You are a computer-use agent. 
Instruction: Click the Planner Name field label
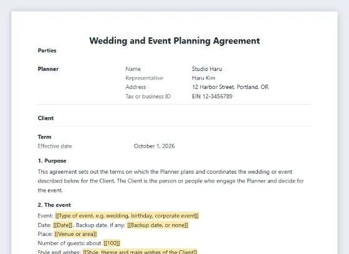tap(133, 69)
